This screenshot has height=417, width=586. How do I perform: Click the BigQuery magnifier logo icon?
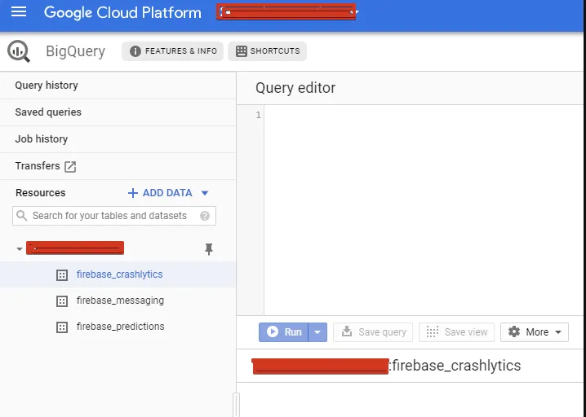19,51
